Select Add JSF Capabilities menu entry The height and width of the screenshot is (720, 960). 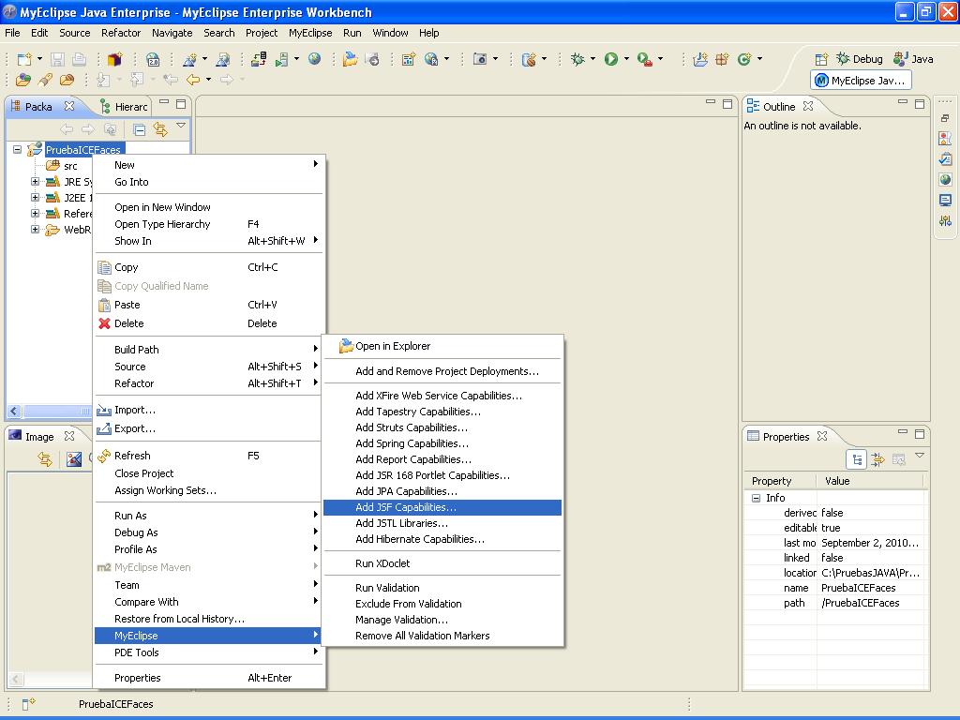tap(442, 507)
